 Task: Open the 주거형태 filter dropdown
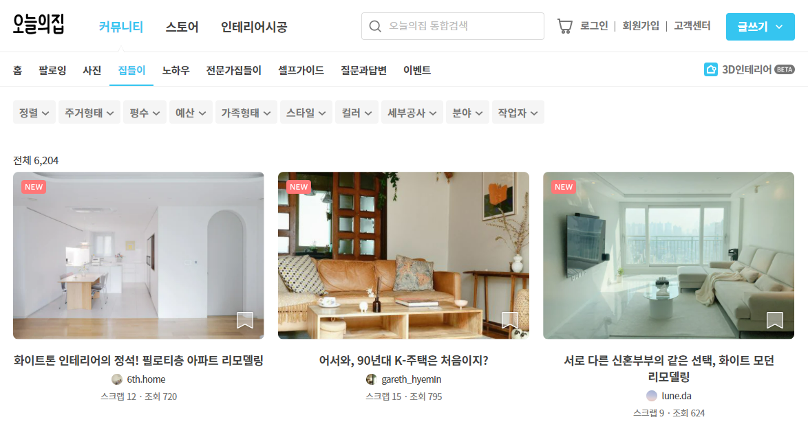click(x=89, y=113)
